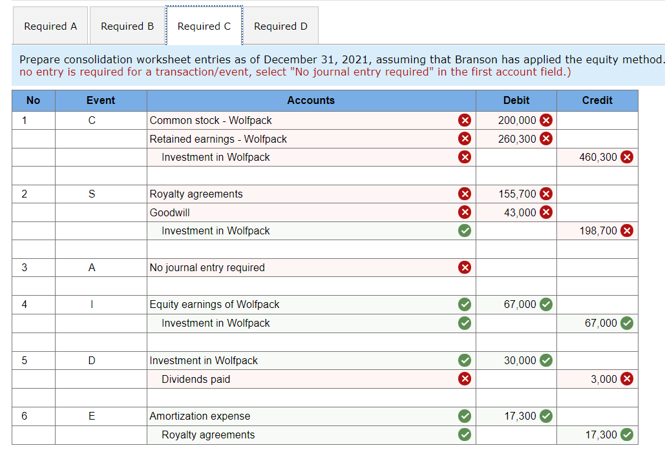
Task: Click the 200,000 debit amount
Action: 517,120
